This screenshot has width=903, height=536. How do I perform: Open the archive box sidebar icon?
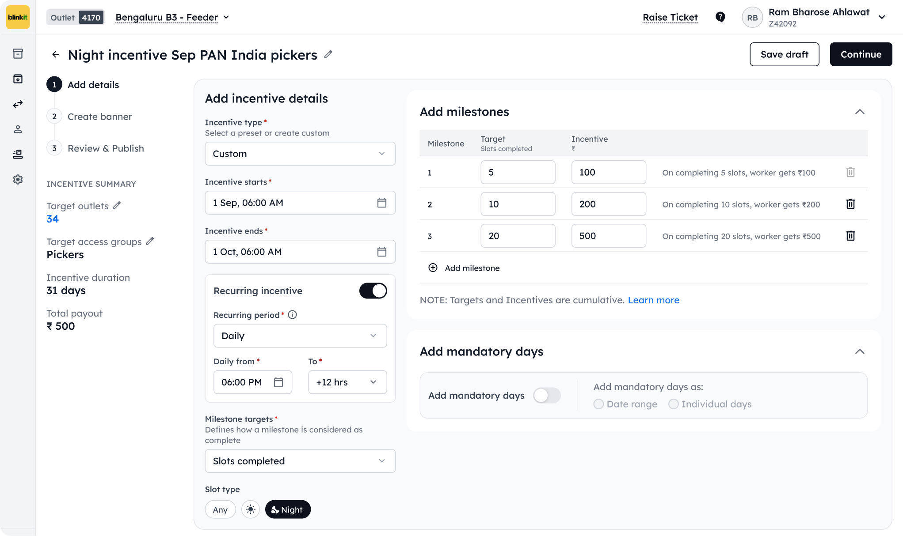pyautogui.click(x=18, y=53)
